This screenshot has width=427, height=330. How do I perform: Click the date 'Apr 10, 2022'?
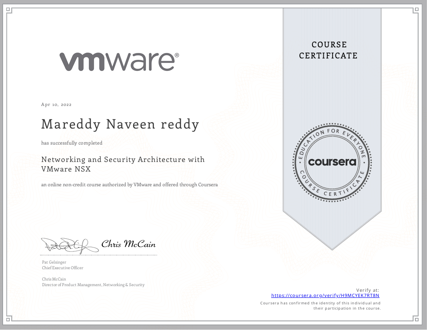coord(56,104)
